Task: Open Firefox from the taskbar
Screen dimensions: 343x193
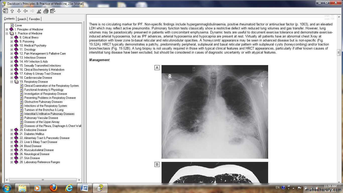Action: pyautogui.click(x=53, y=188)
